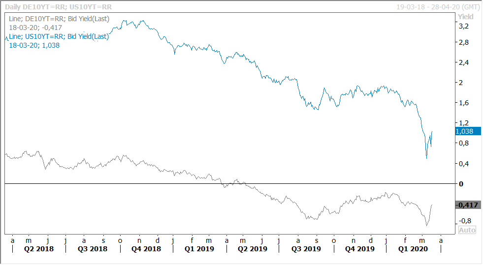Click the DE10YT value '18-03-20; -0,417'
This screenshot has height=265, width=483.
35,28
